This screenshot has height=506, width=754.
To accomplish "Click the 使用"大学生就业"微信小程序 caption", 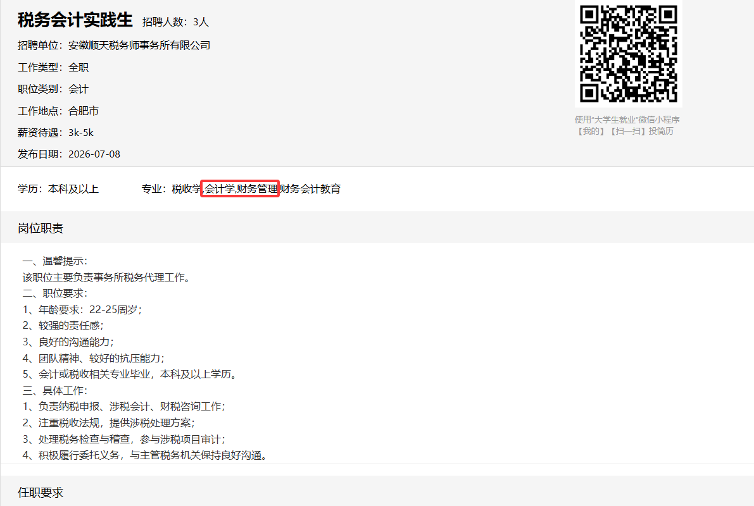I will (627, 120).
